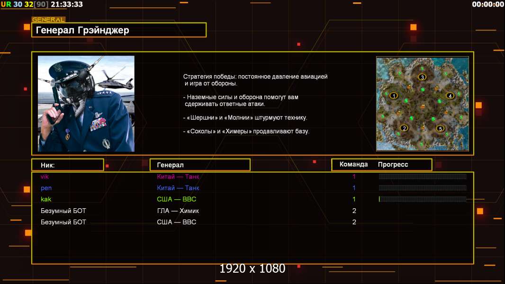Click start position marker 4 on the map
Screen dimensions: 505x284
coord(450,96)
